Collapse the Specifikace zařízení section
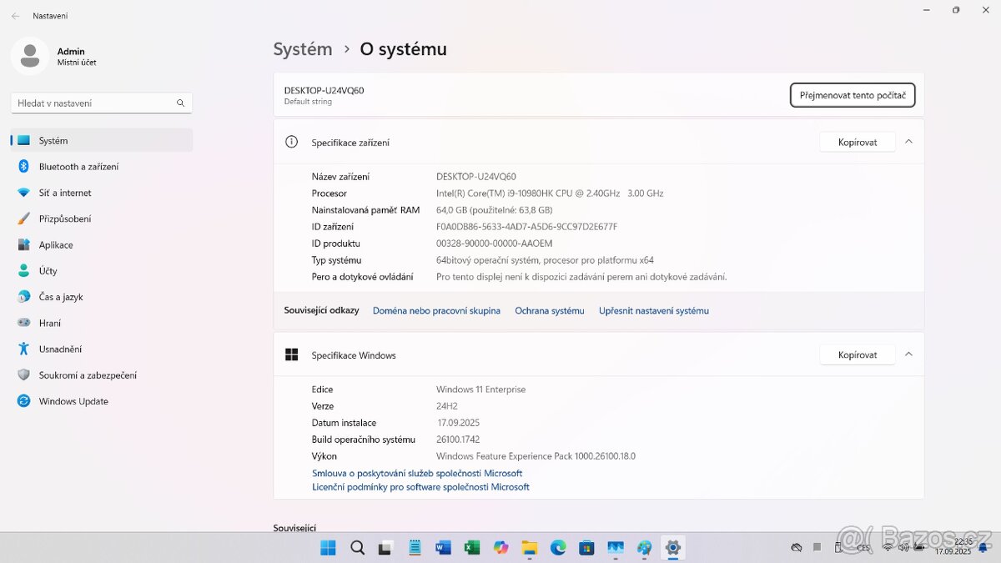The height and width of the screenshot is (563, 1001). [908, 141]
